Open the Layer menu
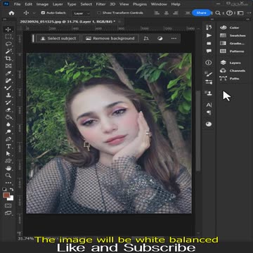 pyautogui.click(x=58, y=4)
